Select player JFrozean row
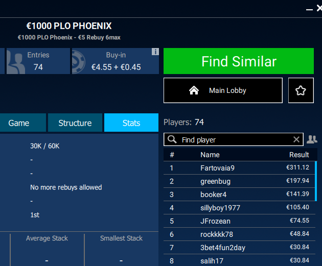The image size is (322, 266). pyautogui.click(x=239, y=221)
